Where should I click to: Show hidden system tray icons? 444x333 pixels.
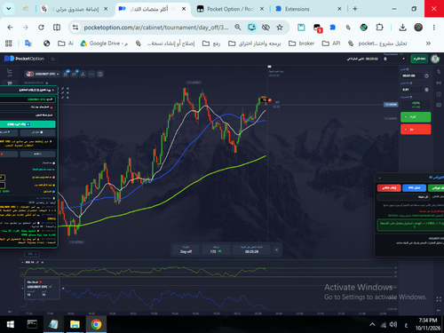click(x=372, y=324)
